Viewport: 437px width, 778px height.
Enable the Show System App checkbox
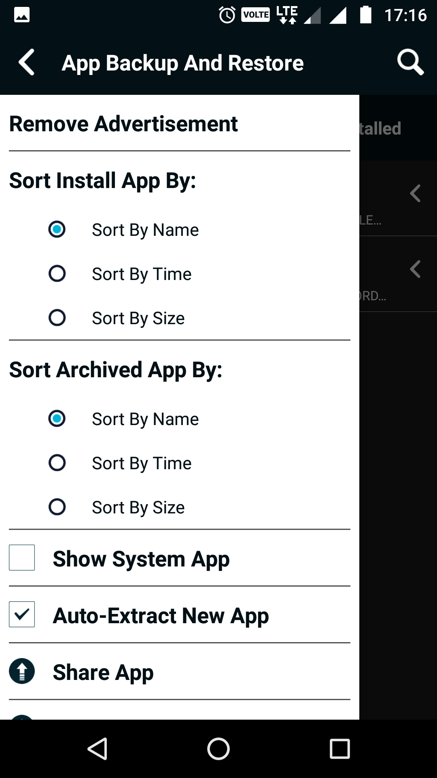coord(22,558)
